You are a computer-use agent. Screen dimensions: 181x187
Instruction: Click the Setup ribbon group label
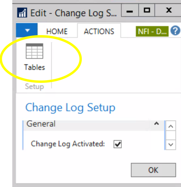(x=34, y=87)
